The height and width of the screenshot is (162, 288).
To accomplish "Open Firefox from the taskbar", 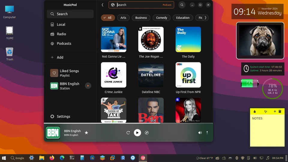I will pyautogui.click(x=52, y=158).
